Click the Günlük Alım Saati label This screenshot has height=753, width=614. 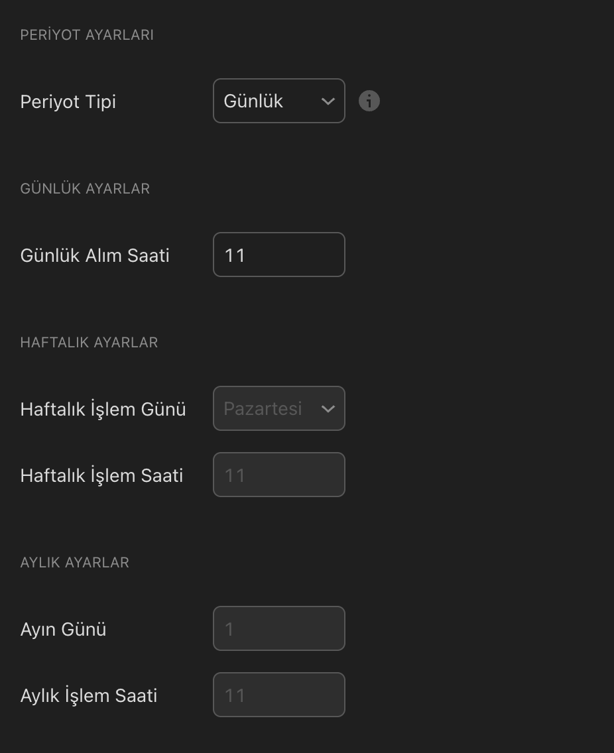pos(95,255)
